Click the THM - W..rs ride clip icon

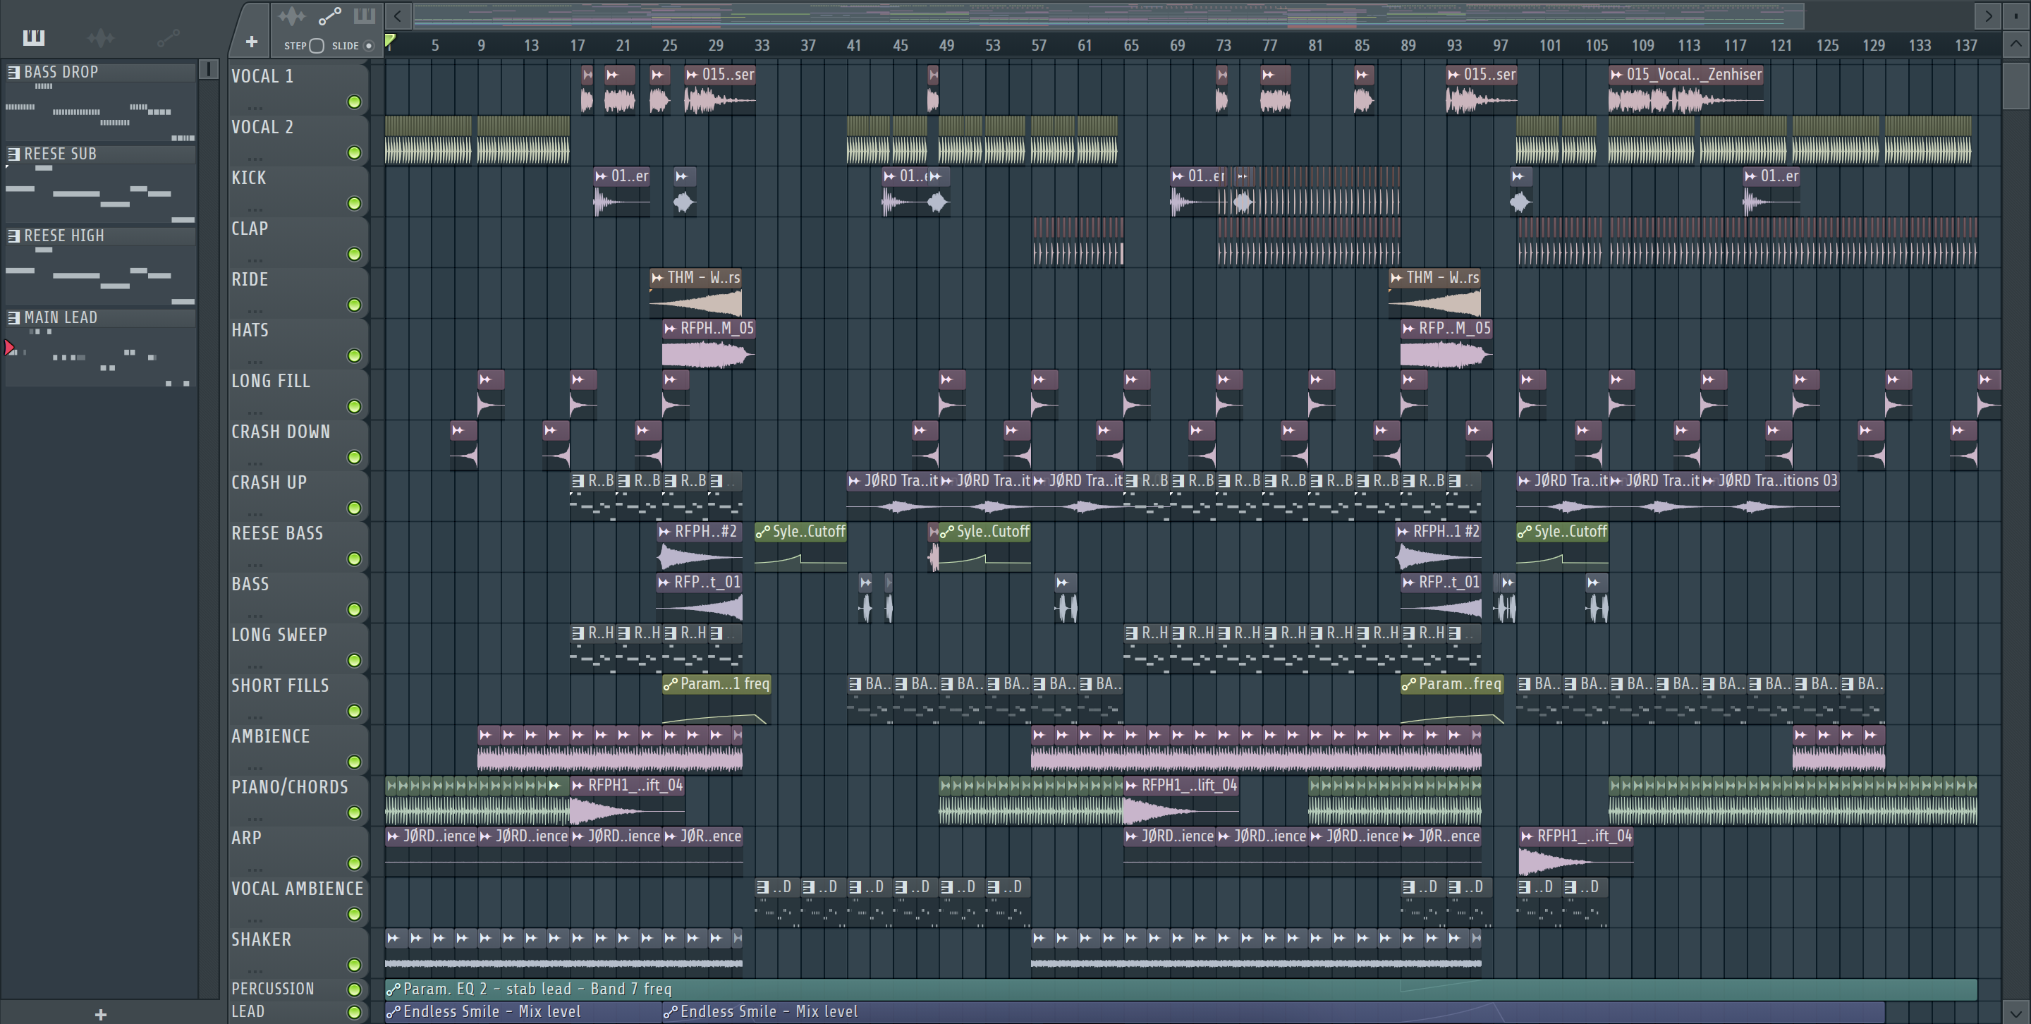pos(657,277)
